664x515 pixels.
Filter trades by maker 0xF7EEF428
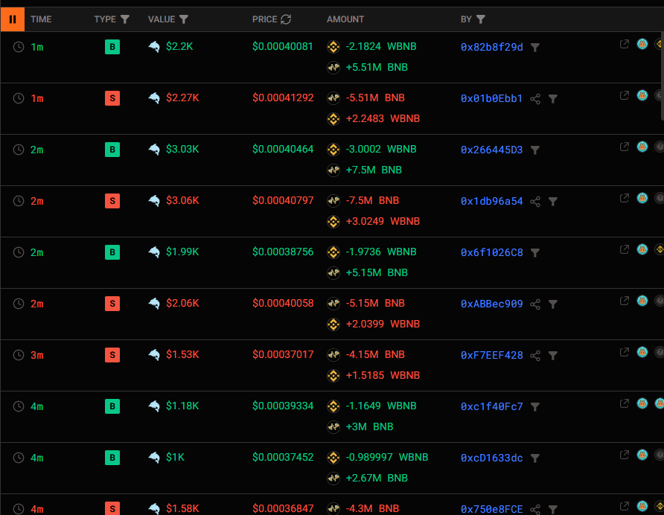coord(553,355)
